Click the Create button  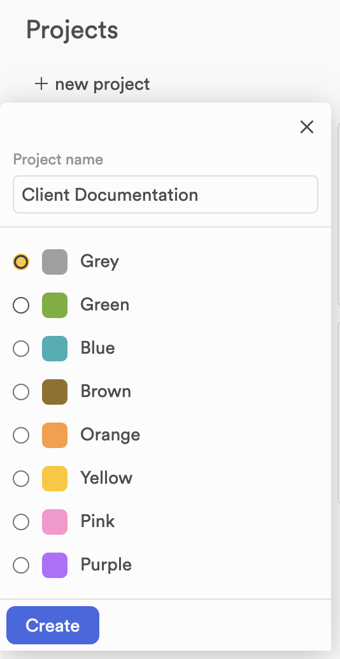click(53, 625)
